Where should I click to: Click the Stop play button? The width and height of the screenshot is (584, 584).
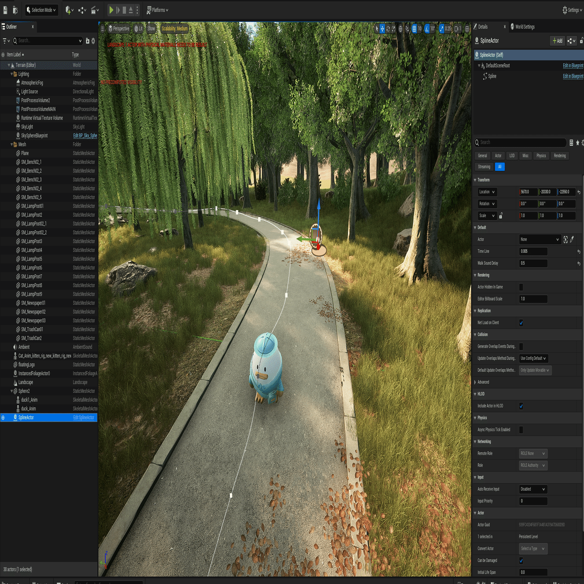(124, 10)
